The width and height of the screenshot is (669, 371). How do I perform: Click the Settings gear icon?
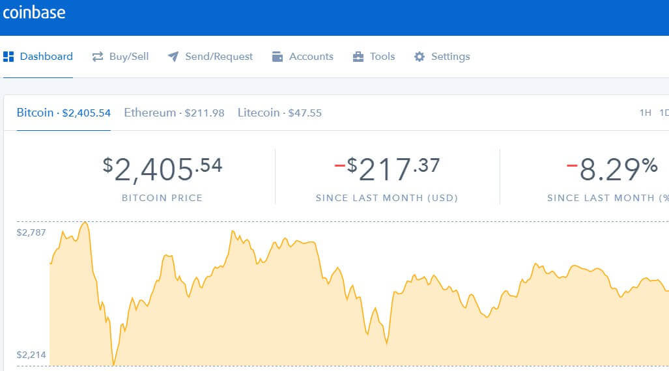point(420,57)
